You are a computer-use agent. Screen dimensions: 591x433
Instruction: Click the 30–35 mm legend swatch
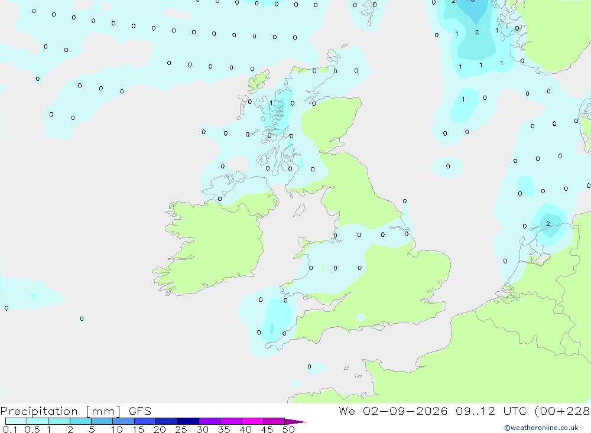(x=210, y=421)
